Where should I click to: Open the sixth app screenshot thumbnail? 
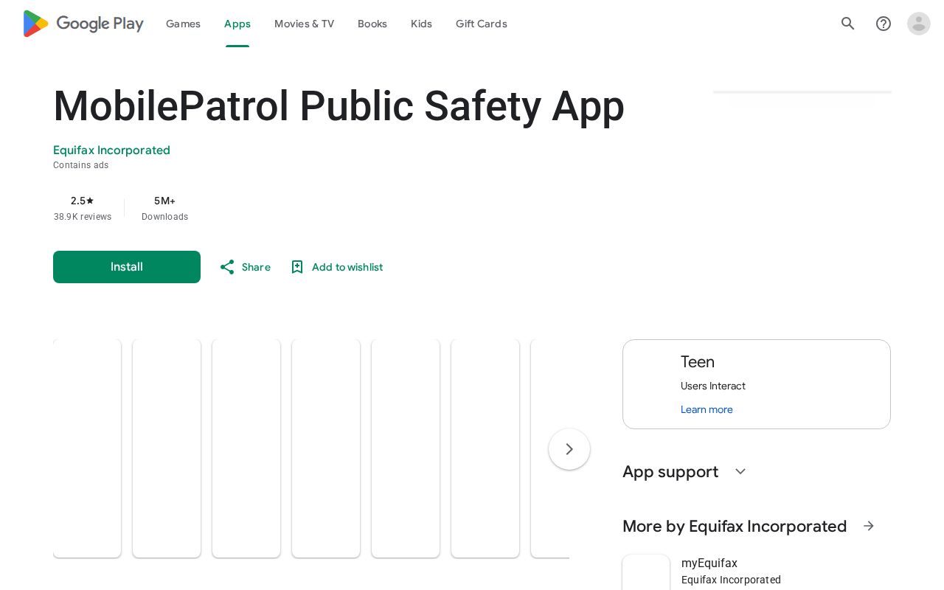(485, 448)
